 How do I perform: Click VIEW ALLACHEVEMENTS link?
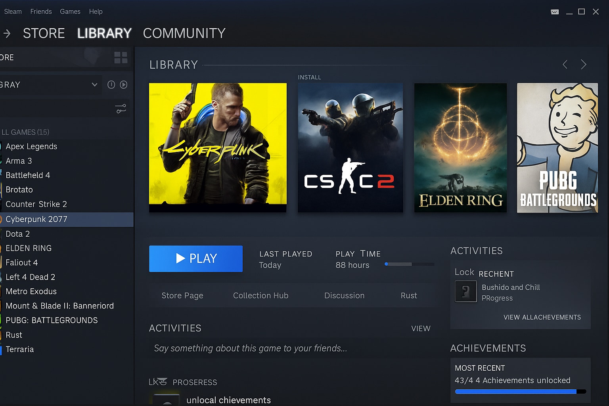tap(542, 317)
